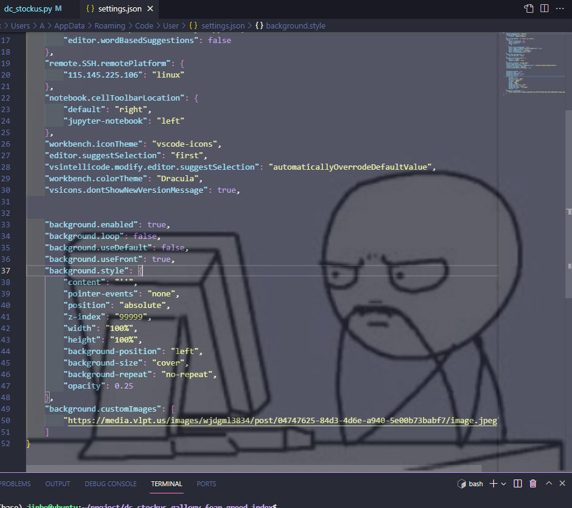Click the settings.json breadcrumb item
The image size is (572, 508).
(223, 26)
